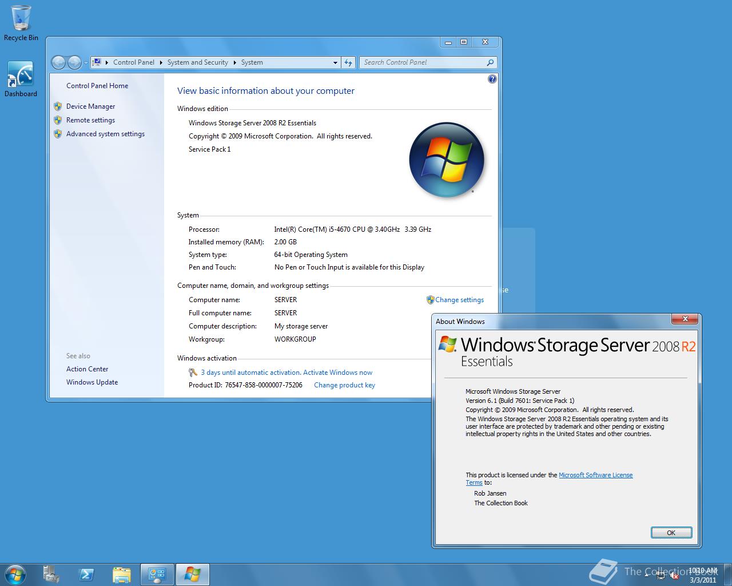Click the Back navigation arrow
Viewport: 732px width, 586px height.
(x=58, y=62)
